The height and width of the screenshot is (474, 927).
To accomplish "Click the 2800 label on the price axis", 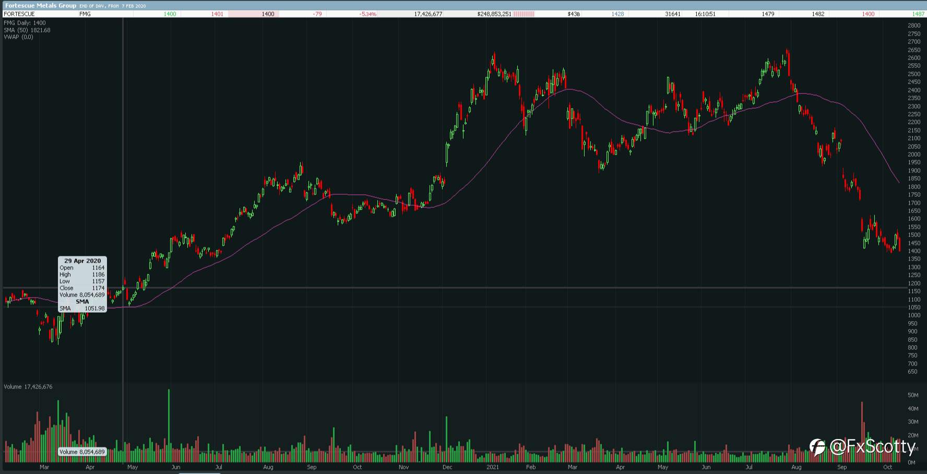I will click(x=914, y=26).
